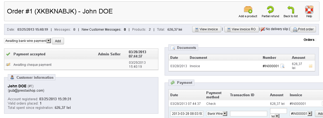Click the No delivery slip icon
This screenshot has width=323, height=118.
point(262,29)
